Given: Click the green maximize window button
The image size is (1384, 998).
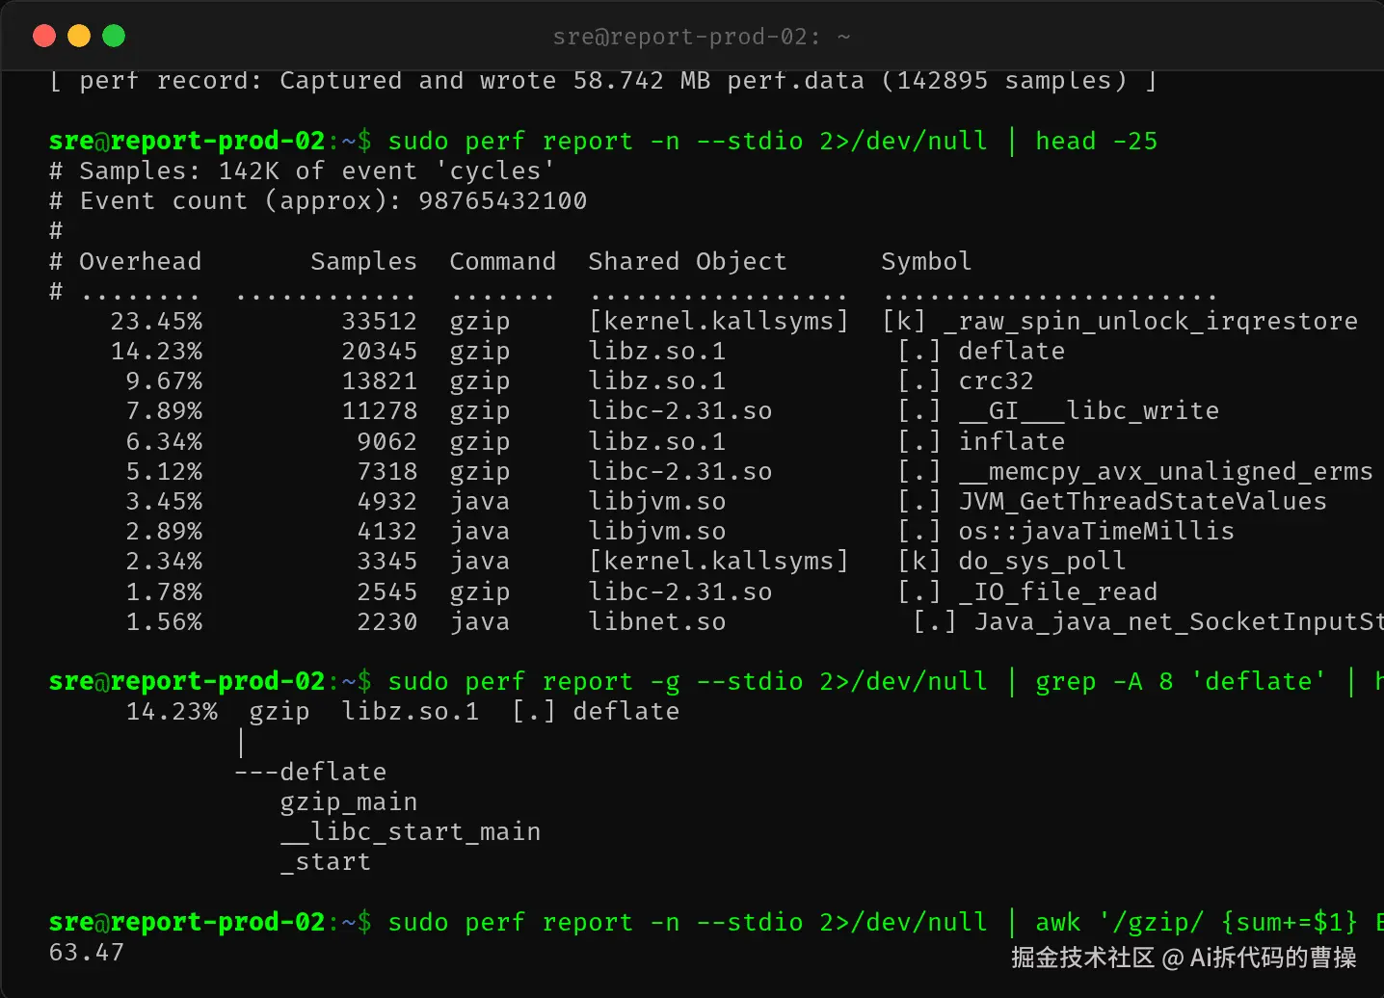Looking at the screenshot, I should 114,37.
